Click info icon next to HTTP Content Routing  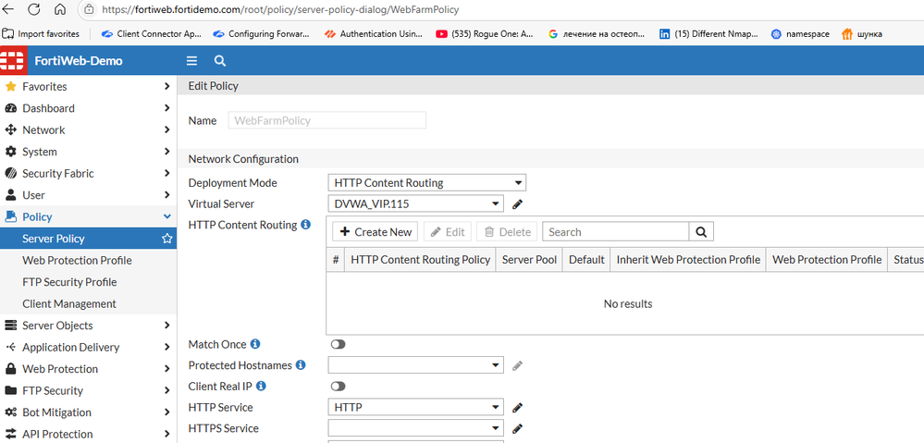click(306, 225)
